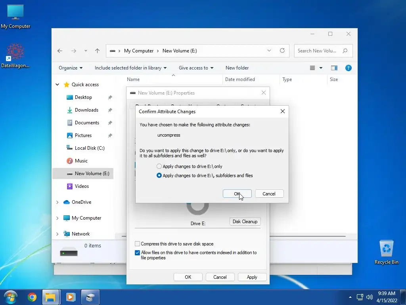Unpin Downloads from Quick access
Screen dimensions: 406x305
click(x=110, y=110)
